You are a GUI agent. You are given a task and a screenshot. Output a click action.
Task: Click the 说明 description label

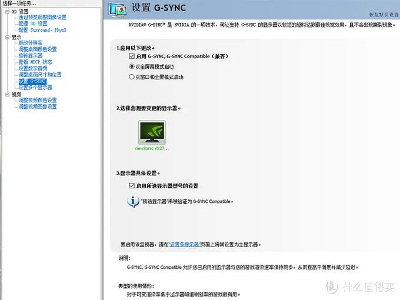tap(125, 258)
